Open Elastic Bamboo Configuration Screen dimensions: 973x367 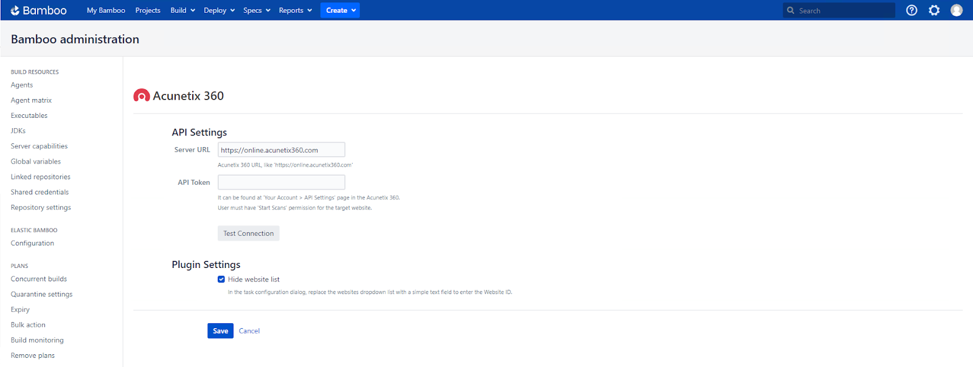click(32, 243)
